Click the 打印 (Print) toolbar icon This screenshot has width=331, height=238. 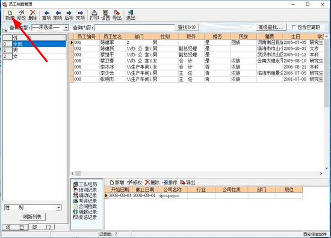94,16
